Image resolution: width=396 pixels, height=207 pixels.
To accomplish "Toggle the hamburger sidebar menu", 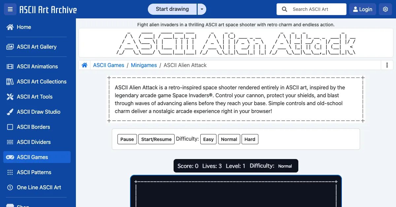I will coord(10,9).
